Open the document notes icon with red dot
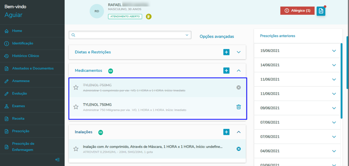This screenshot has width=349, height=166. click(321, 11)
